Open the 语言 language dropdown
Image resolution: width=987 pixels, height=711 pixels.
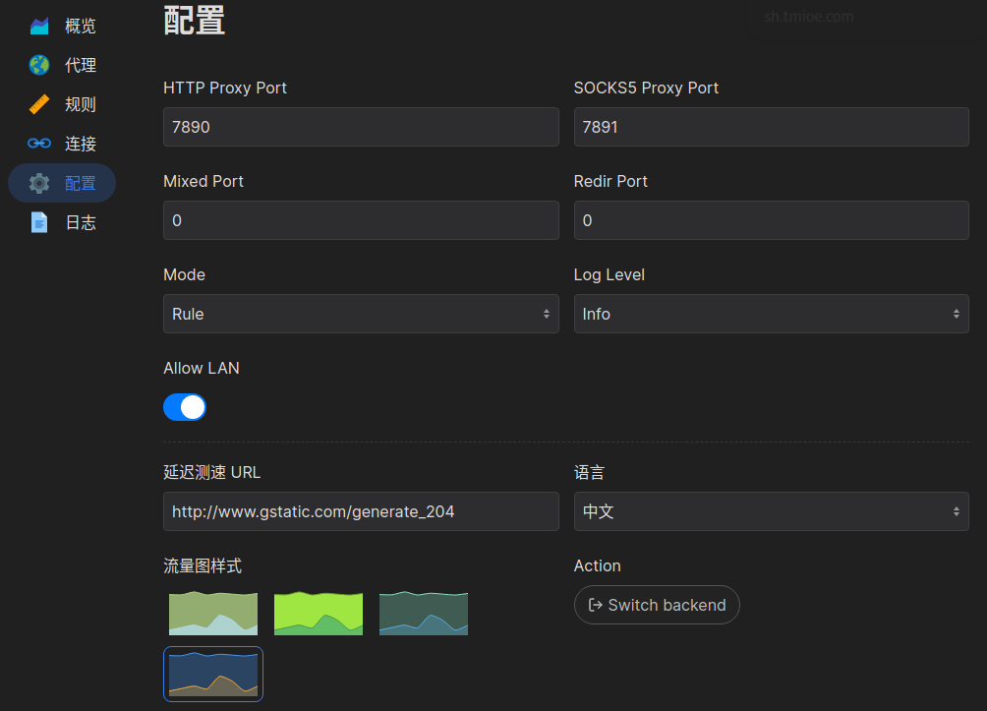tap(771, 511)
